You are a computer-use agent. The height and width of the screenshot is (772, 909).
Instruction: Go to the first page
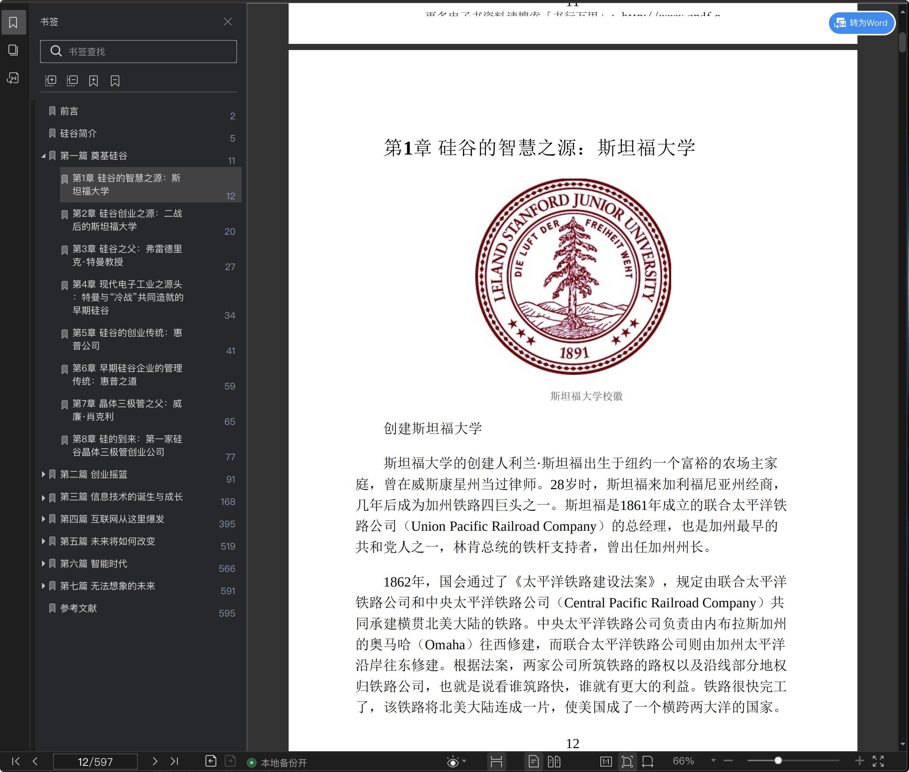tap(16, 761)
